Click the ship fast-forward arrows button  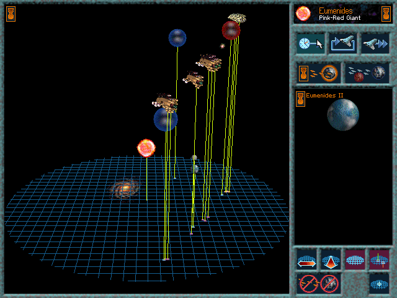tap(375, 43)
